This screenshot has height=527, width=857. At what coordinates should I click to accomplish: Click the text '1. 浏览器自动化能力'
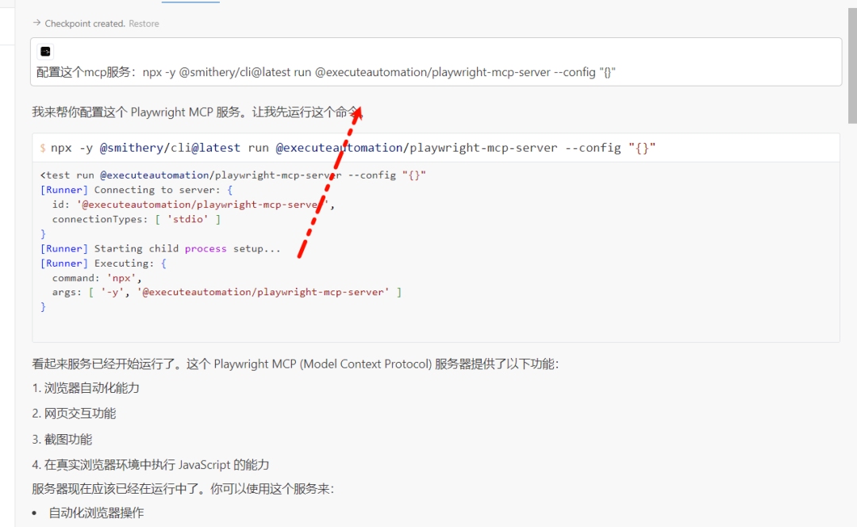[x=85, y=388]
